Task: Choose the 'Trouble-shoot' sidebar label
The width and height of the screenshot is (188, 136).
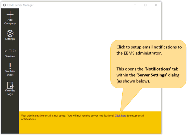Action: point(10,73)
